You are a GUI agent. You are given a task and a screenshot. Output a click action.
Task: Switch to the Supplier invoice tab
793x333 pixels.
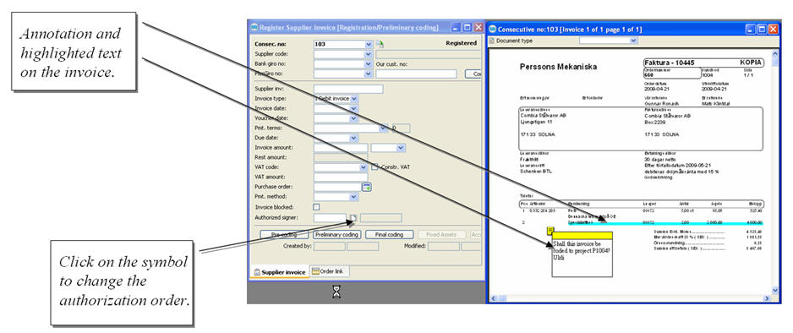[x=279, y=272]
